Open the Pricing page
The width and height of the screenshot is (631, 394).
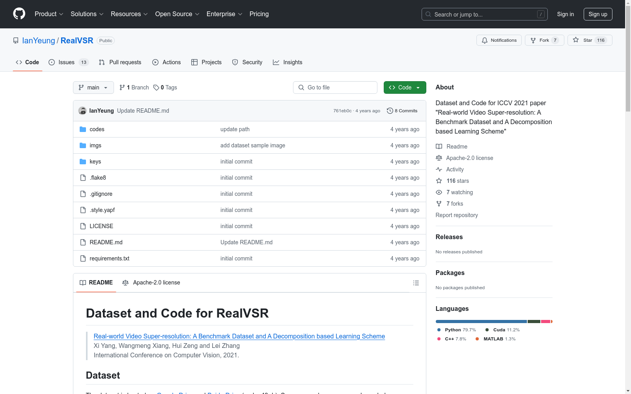[x=259, y=14]
